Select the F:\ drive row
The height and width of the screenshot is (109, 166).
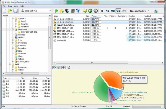26,90
